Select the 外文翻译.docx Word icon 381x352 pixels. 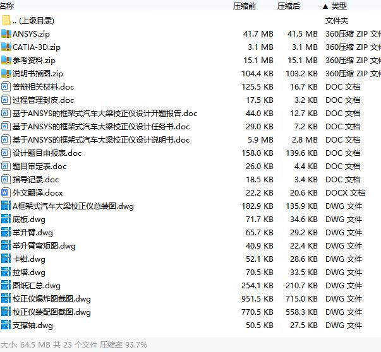coord(6,193)
